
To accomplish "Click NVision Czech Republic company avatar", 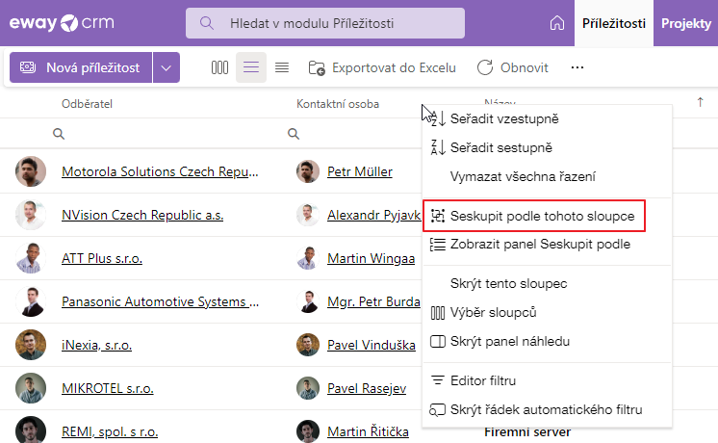I will (x=31, y=215).
